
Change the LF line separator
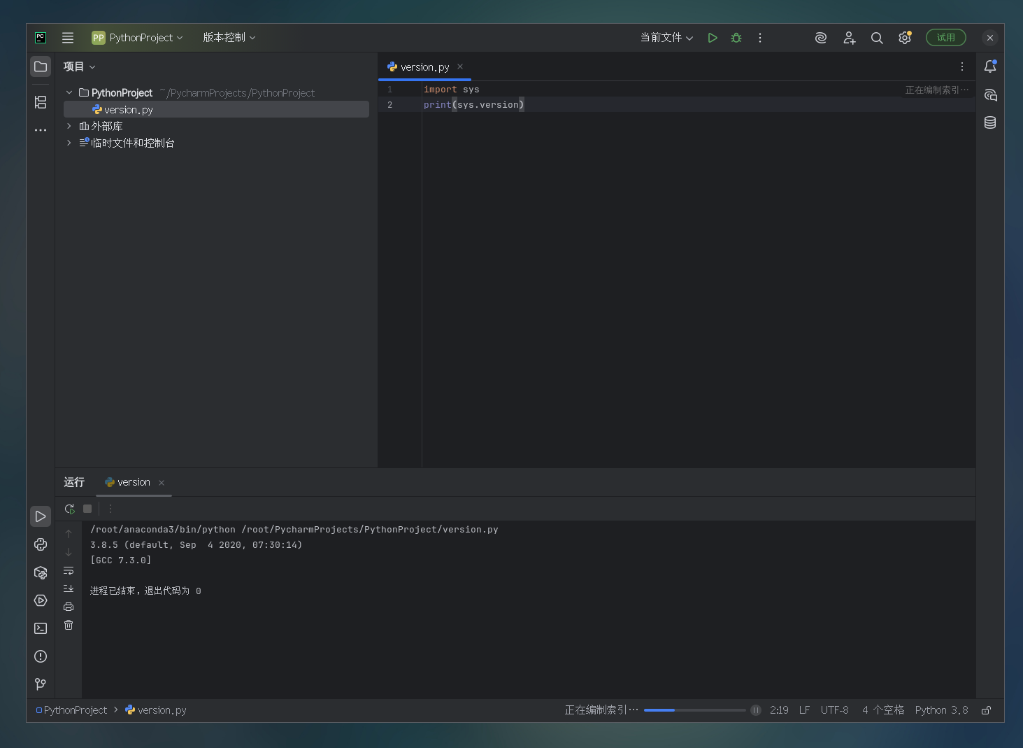point(804,710)
